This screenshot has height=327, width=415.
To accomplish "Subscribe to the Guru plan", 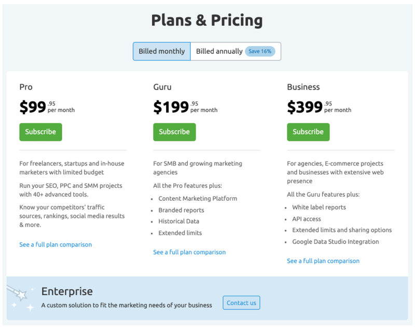I will click(x=174, y=132).
